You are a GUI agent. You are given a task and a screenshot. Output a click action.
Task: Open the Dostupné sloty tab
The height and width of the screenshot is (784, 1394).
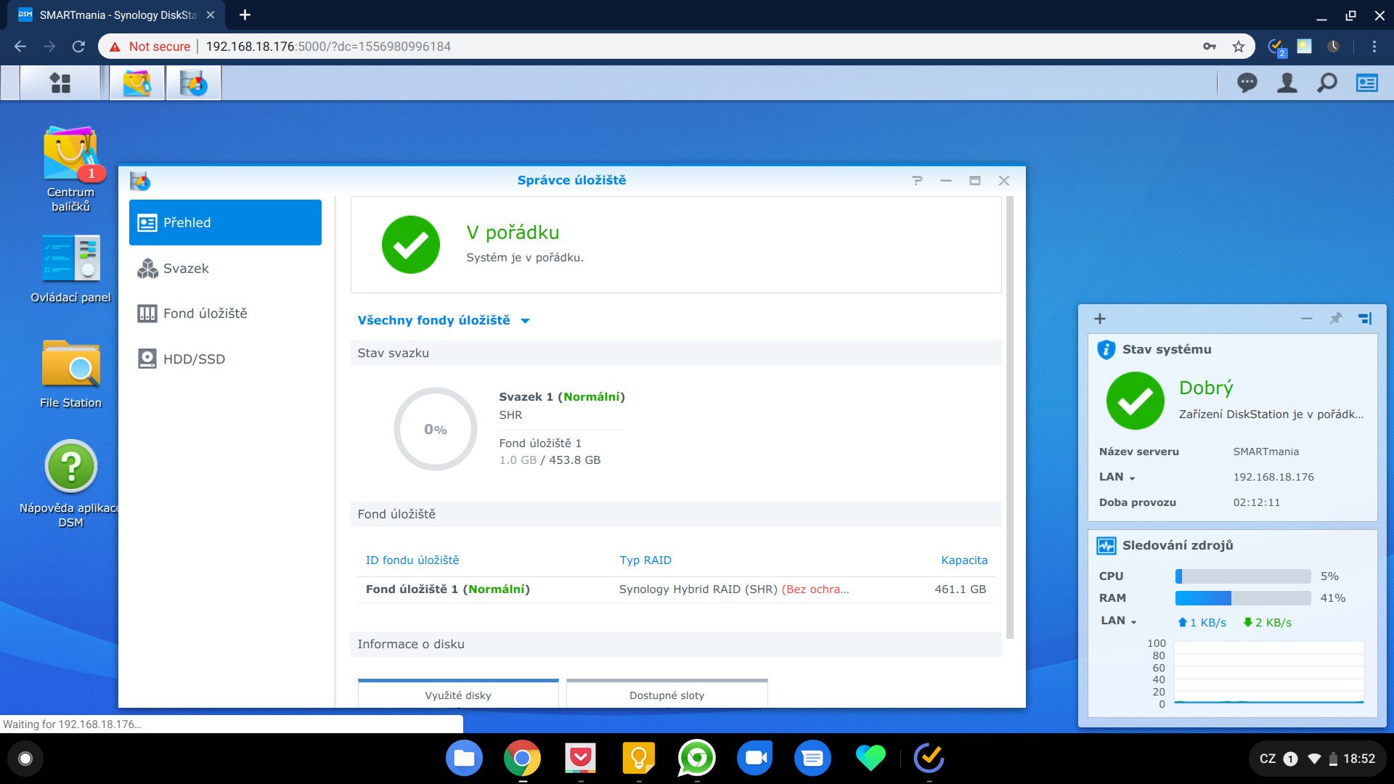667,695
